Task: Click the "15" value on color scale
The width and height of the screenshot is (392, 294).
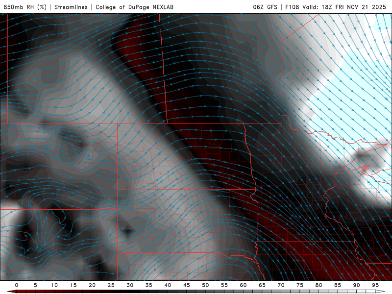Action: click(73, 285)
